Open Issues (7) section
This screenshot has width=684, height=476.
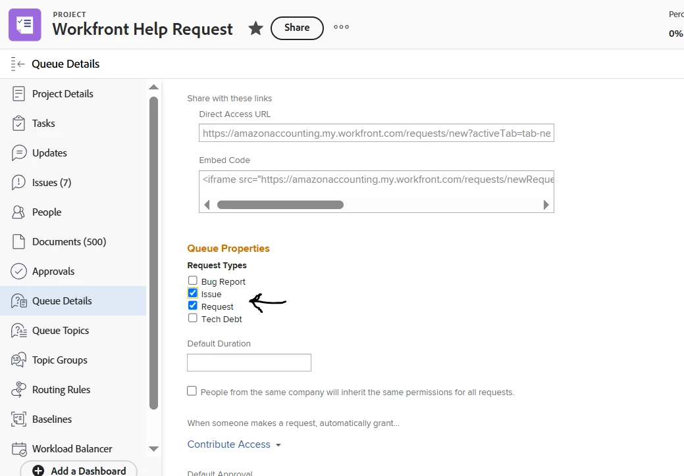point(51,183)
